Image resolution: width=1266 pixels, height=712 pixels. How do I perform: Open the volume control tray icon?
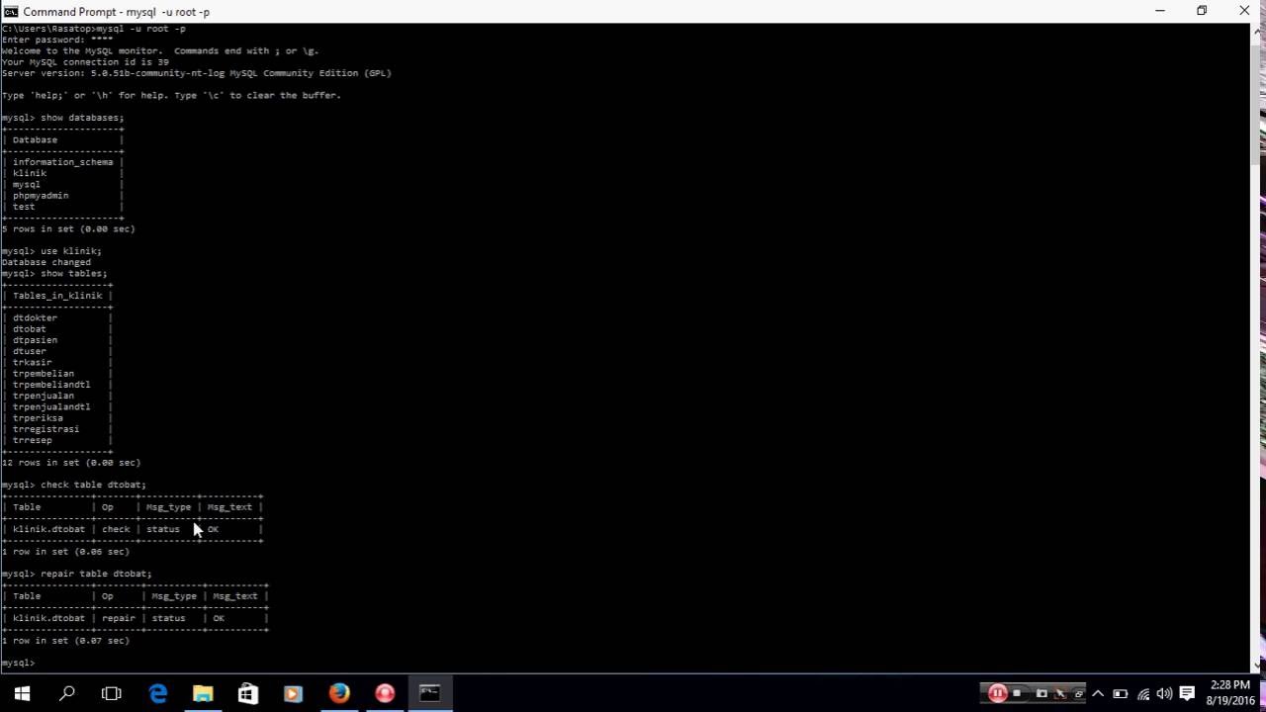(1163, 693)
